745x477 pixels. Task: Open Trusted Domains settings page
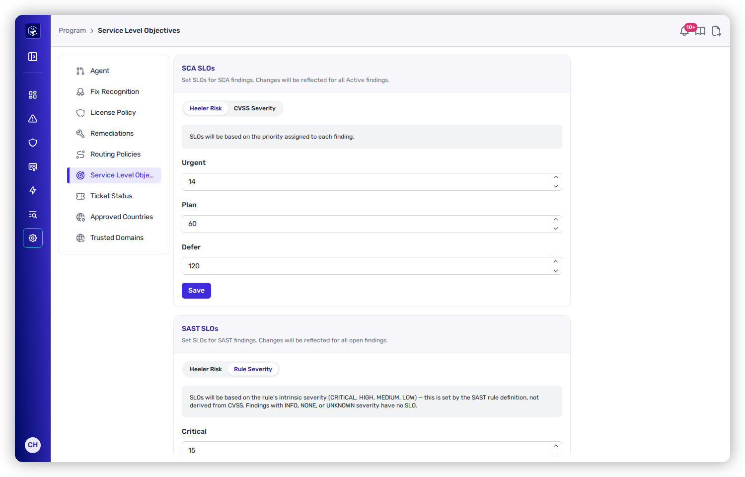pos(114,238)
